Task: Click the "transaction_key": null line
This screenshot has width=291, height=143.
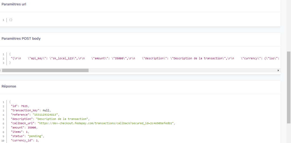Action: pyautogui.click(x=31, y=111)
